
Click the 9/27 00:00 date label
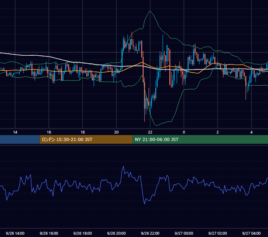tap(184, 233)
